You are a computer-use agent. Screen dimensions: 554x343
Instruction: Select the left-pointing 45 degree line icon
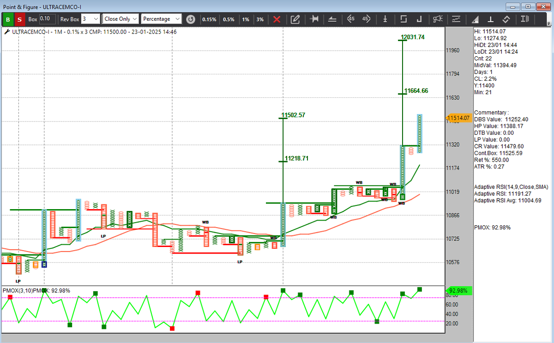pos(351,19)
